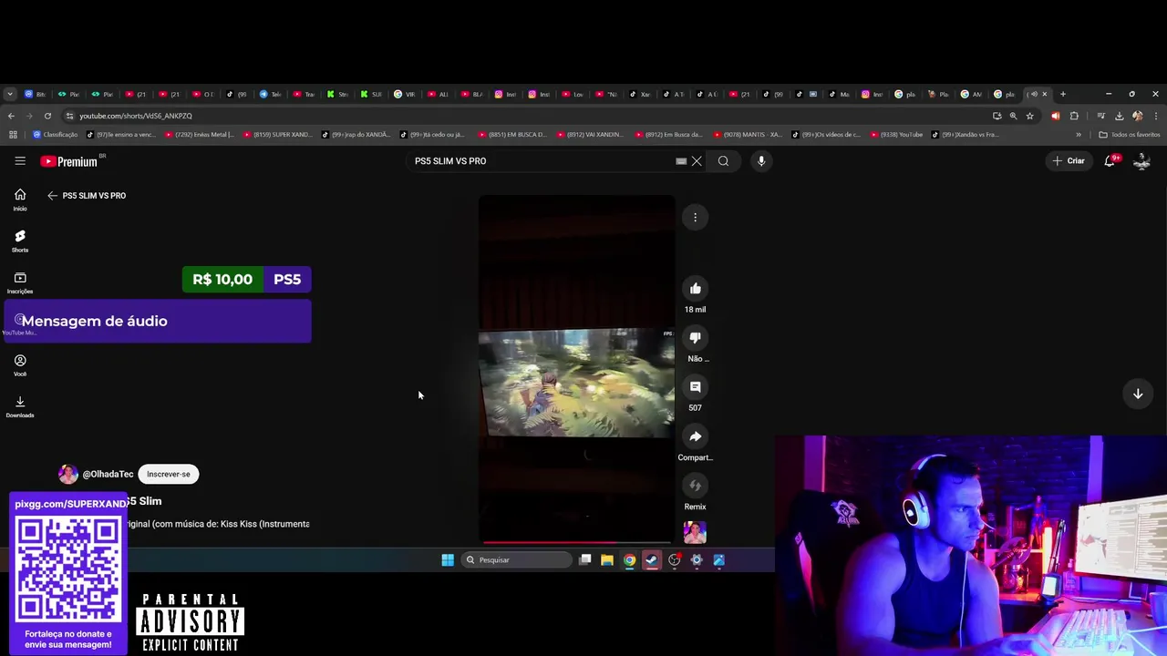Start voice search with microphone

tap(761, 161)
